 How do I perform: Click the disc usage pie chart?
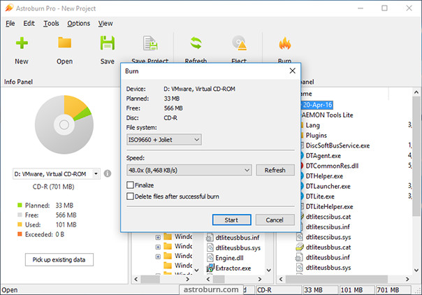pyautogui.click(x=64, y=124)
